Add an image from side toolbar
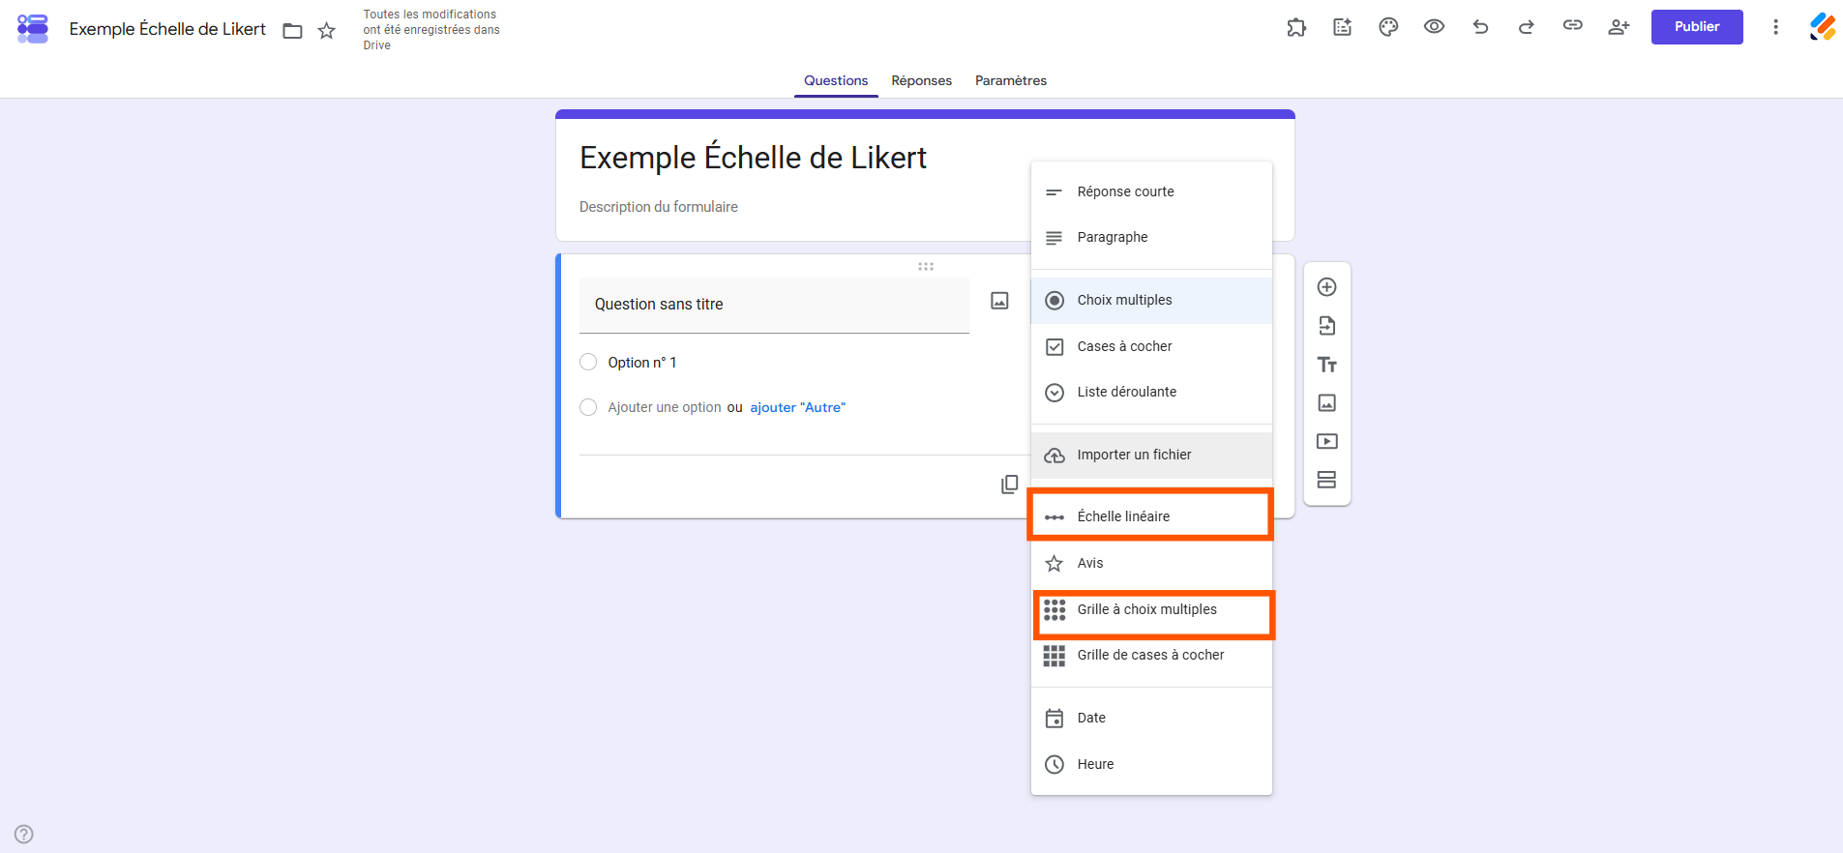This screenshot has width=1843, height=853. (1327, 402)
